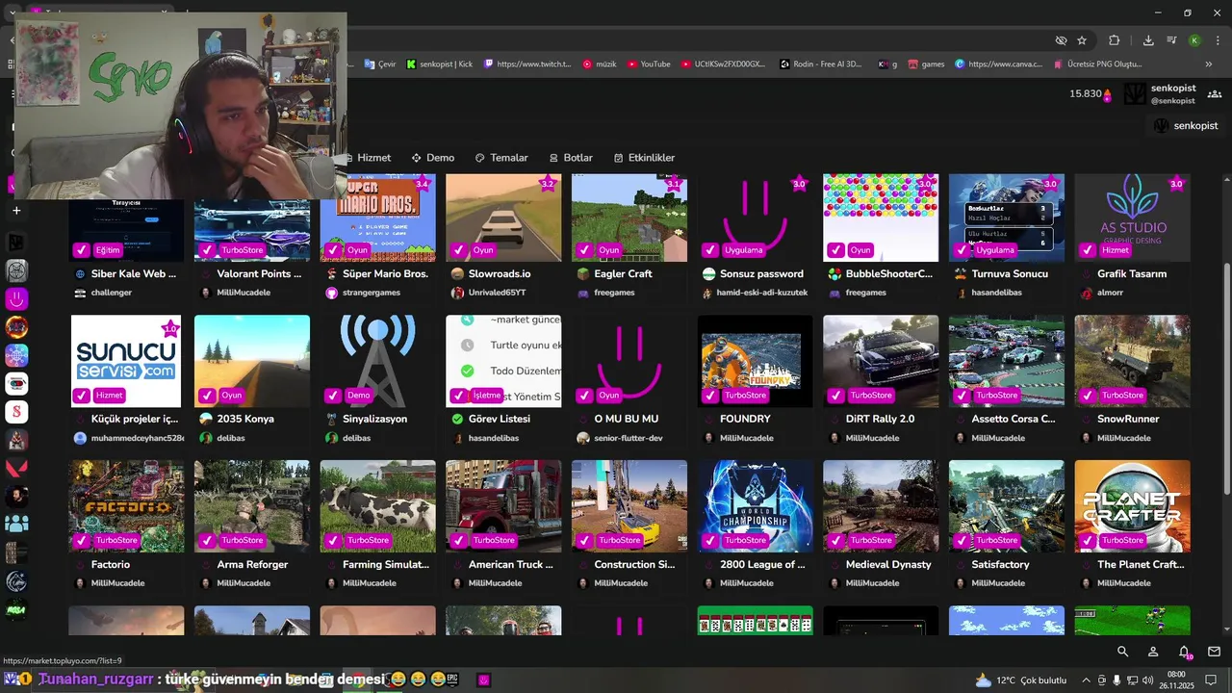Toggle the checkmark on FOUNDRY card
Screen dimensions: 1232x693
pyautogui.click(x=709, y=396)
